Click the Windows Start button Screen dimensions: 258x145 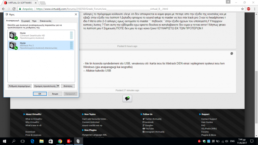tap(5, 141)
